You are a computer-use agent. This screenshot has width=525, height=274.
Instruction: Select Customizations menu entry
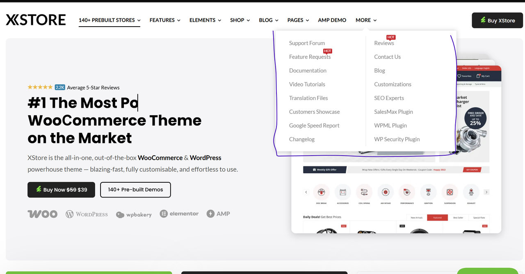[393, 84]
